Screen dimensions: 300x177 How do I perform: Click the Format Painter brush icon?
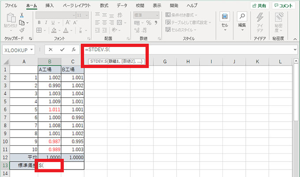[22, 30]
